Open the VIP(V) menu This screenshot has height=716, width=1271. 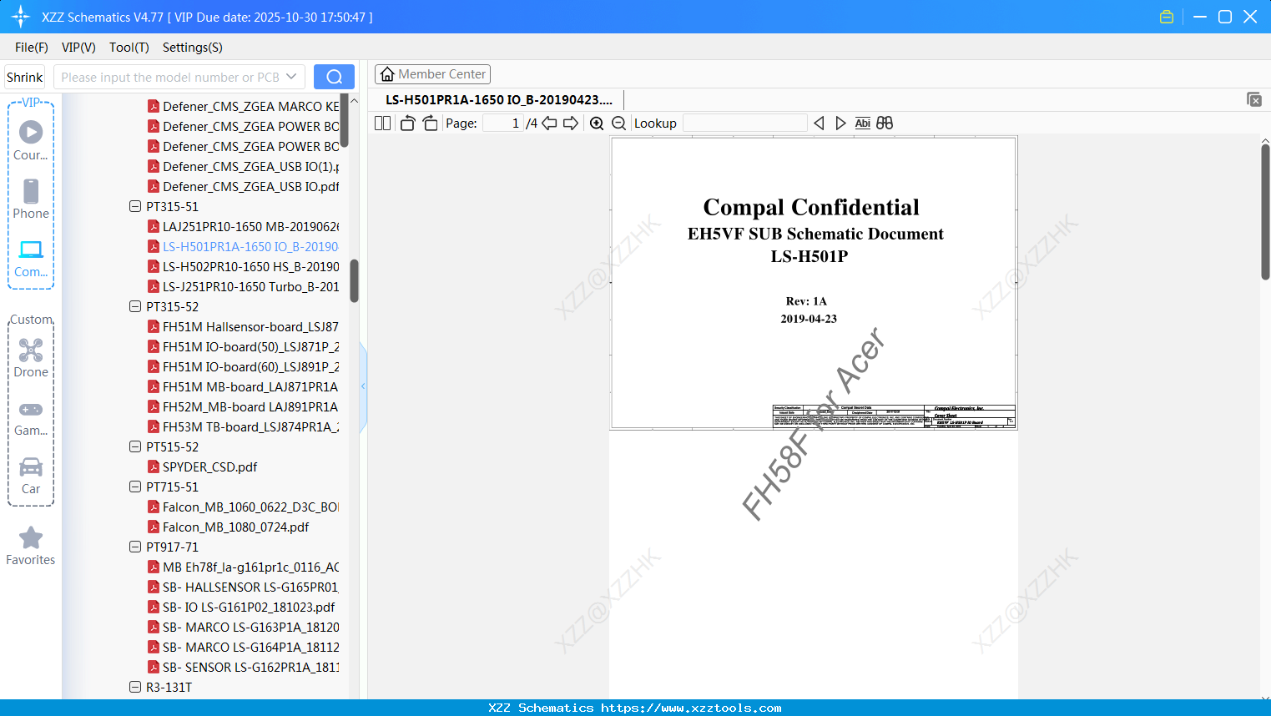(78, 48)
